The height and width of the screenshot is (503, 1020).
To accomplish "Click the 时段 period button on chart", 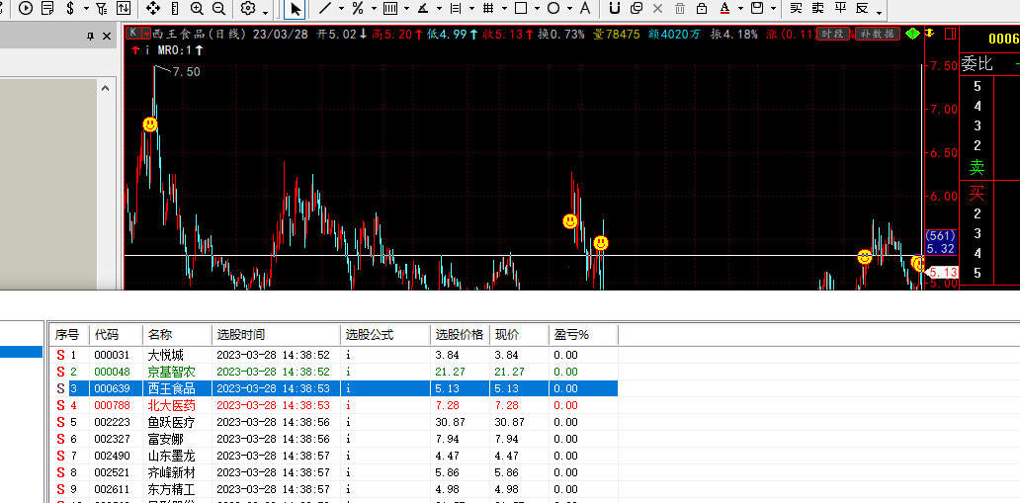I will tap(834, 34).
